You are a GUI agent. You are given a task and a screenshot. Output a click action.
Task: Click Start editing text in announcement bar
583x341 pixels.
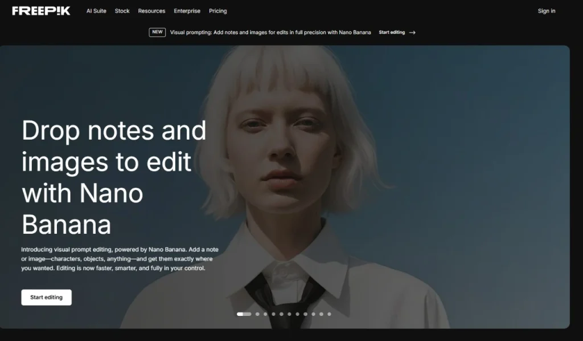point(392,33)
